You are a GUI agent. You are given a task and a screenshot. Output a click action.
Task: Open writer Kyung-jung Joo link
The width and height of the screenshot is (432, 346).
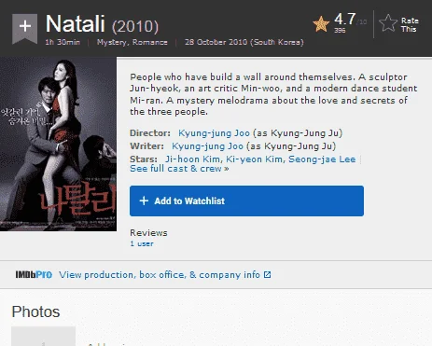tap(207, 146)
